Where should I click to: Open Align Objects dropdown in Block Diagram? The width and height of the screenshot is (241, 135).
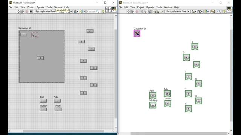(x=194, y=12)
